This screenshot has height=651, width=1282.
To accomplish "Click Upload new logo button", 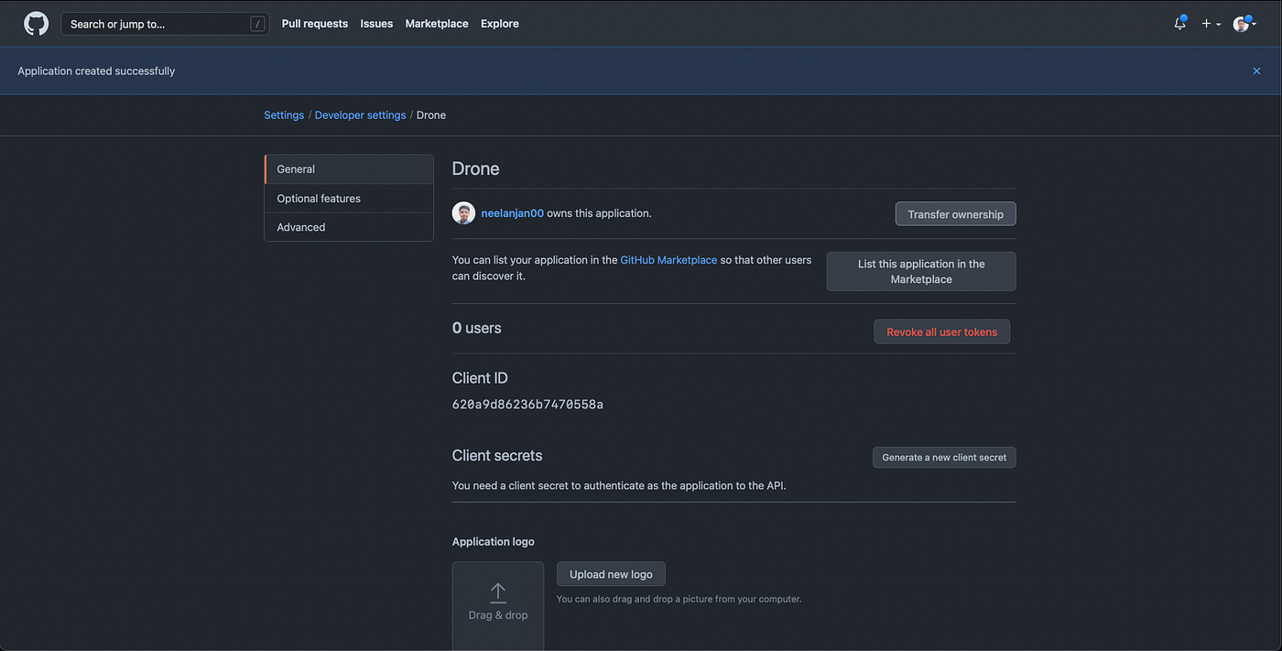I will (x=611, y=574).
